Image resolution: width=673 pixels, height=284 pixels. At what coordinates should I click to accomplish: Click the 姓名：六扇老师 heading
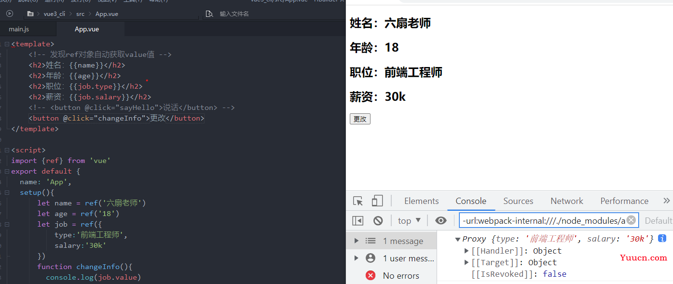coord(390,23)
